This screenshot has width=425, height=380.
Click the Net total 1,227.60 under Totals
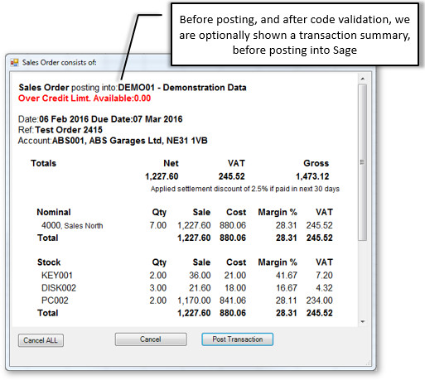point(162,176)
